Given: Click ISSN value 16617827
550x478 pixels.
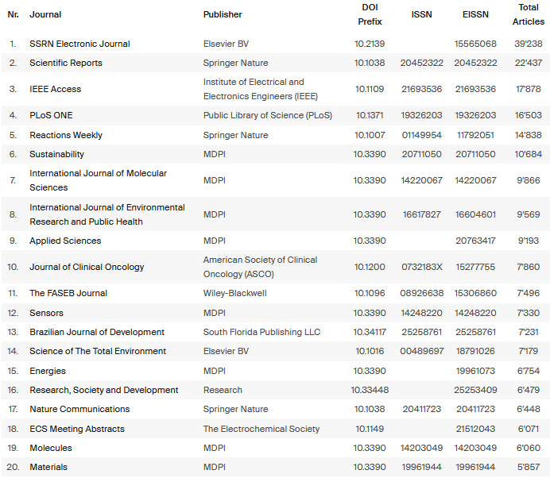Looking at the screenshot, I should (x=421, y=214).
